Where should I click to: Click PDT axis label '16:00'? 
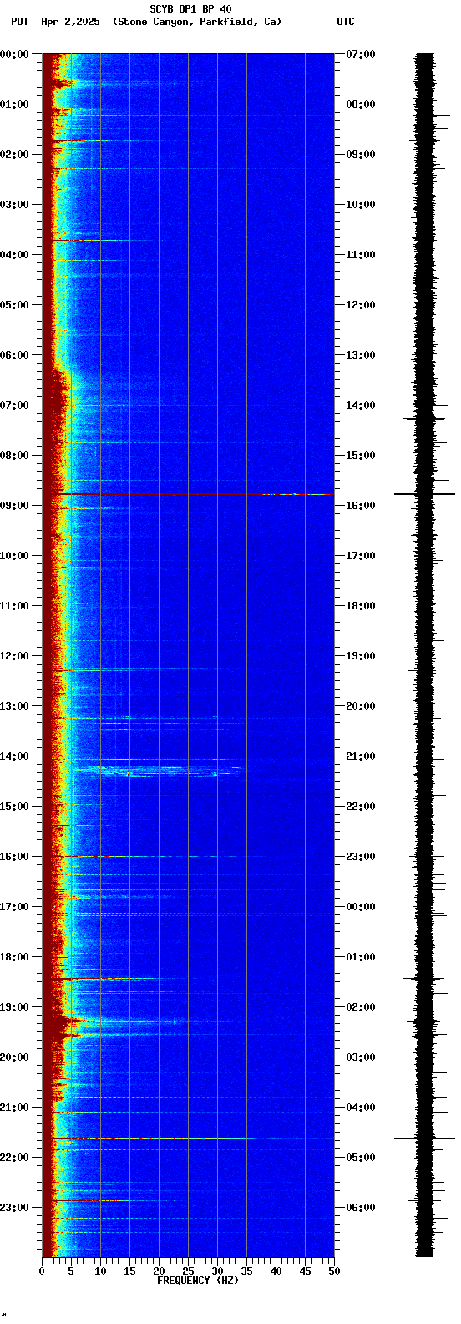pos(14,857)
